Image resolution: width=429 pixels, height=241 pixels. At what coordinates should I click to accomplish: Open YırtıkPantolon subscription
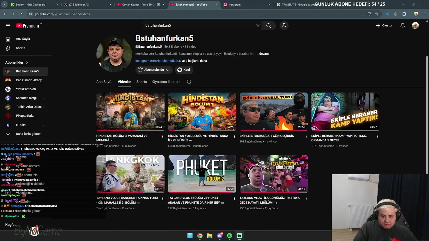(x=25, y=89)
